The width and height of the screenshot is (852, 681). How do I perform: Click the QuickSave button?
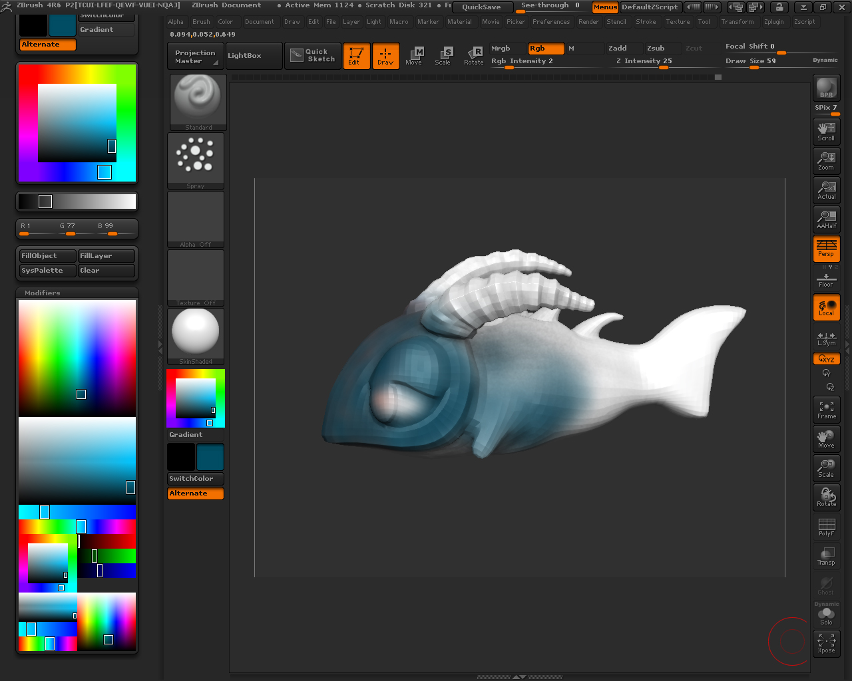tap(481, 7)
